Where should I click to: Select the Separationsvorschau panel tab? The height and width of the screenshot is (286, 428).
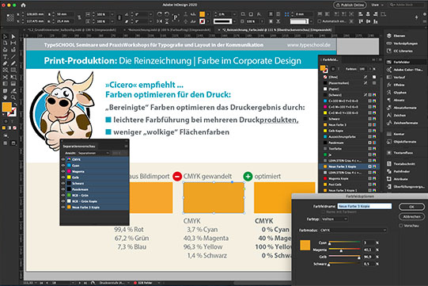(x=79, y=147)
